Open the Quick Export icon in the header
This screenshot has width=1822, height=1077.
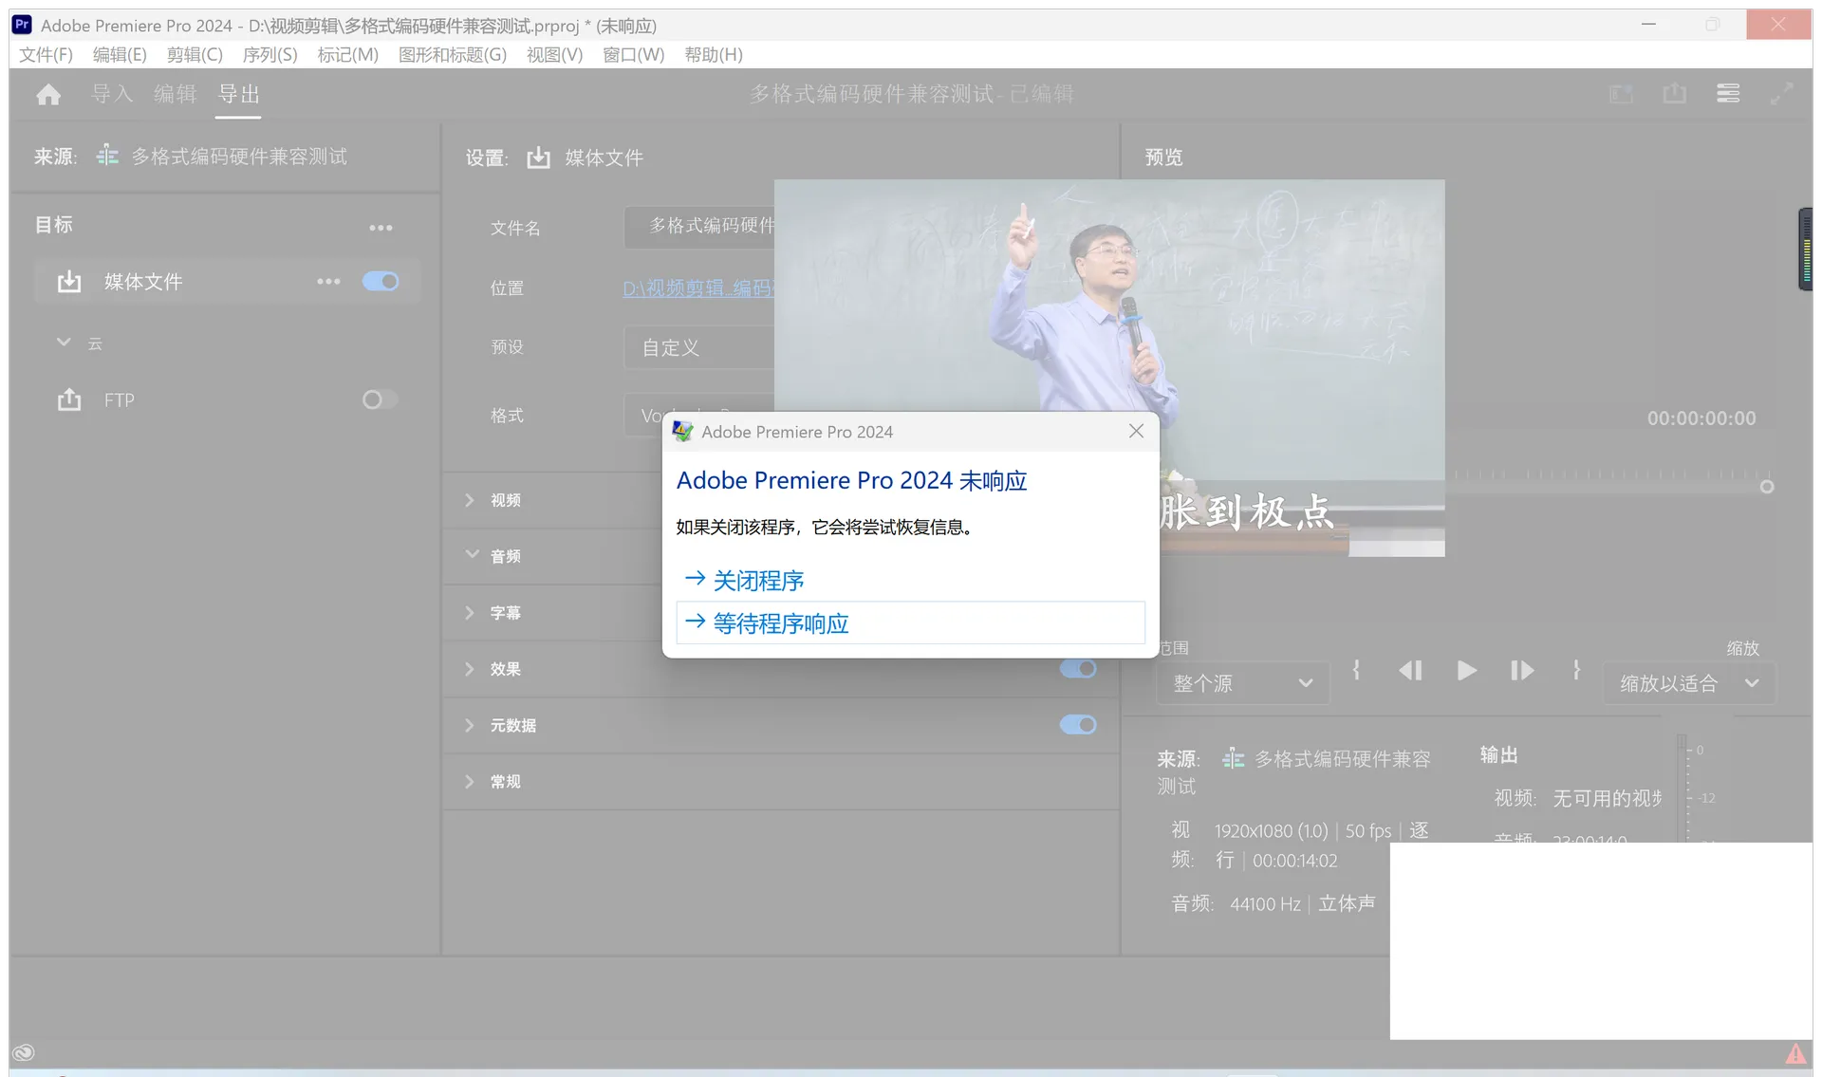coord(1674,94)
